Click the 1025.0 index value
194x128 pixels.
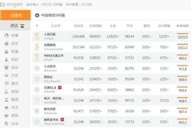183,37
